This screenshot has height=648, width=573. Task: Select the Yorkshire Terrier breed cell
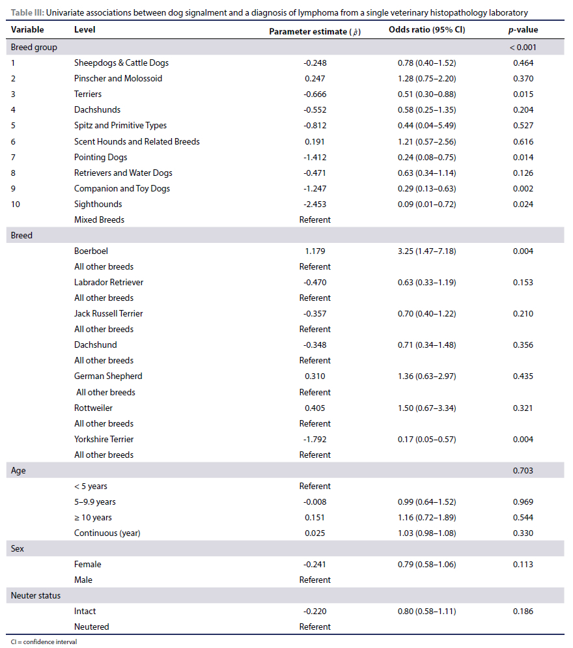[104, 439]
